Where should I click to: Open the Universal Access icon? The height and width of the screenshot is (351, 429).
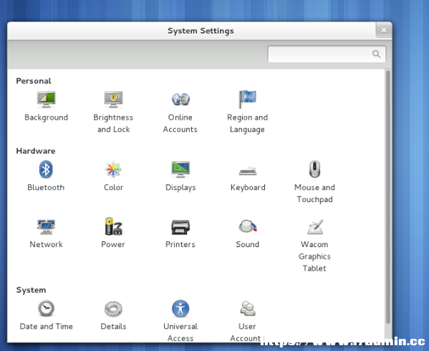(x=180, y=309)
